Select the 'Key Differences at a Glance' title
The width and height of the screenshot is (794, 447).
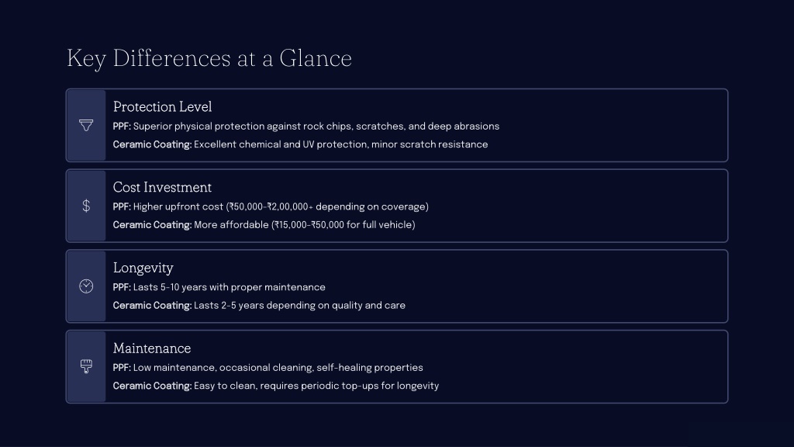point(209,59)
